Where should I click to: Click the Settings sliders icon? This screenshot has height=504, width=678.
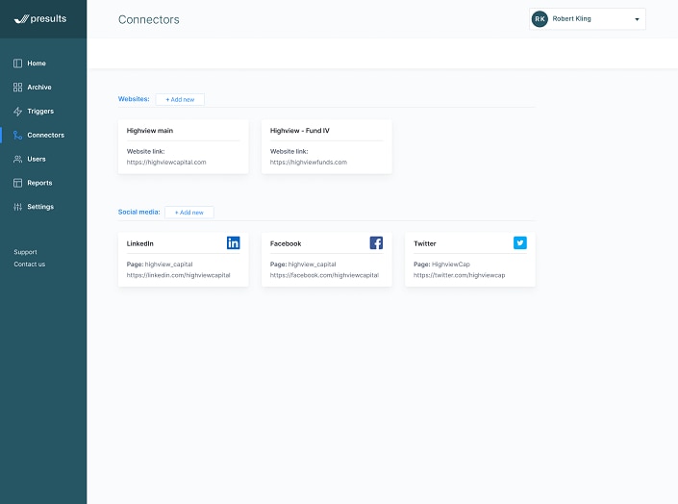click(x=17, y=207)
